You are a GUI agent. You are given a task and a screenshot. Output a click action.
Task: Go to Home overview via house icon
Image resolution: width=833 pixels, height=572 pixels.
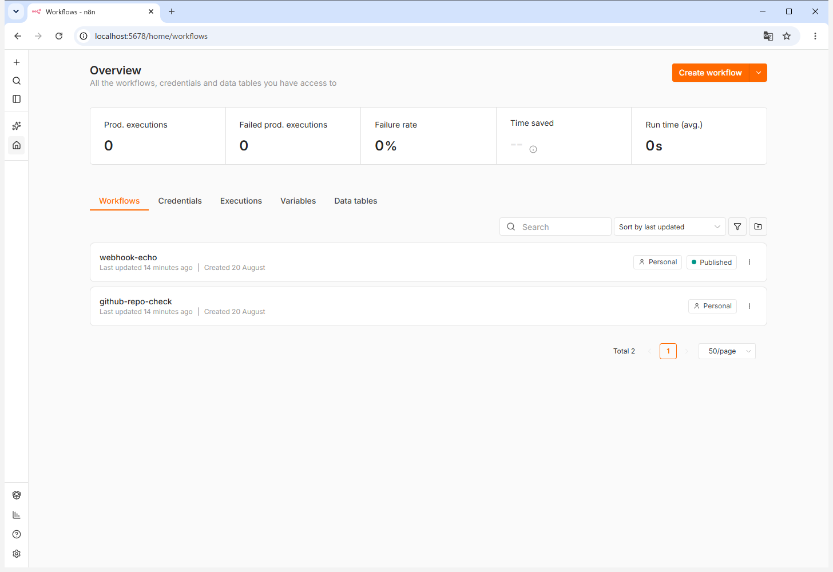tap(17, 145)
